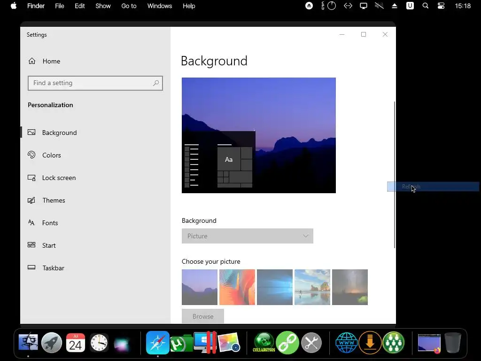The width and height of the screenshot is (481, 361).
Task: Select the orange abstract waves picture thumbnail
Action: [x=237, y=287]
